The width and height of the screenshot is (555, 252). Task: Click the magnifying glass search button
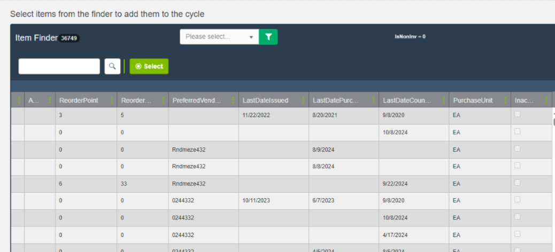pos(112,66)
